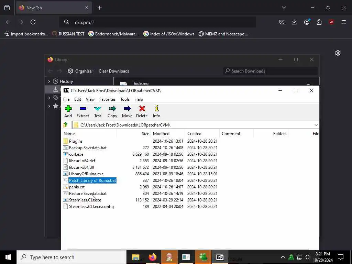Open the Firefox account icon
Viewport: 352px width, 264px height.
307,22
